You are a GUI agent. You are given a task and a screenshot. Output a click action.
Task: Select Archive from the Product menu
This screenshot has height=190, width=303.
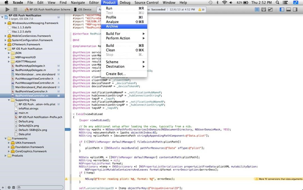112,26
